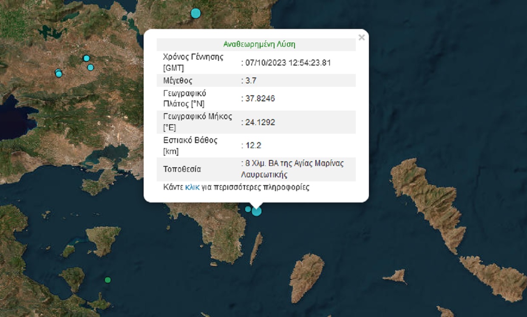The width and height of the screenshot is (527, 317).
Task: Click the 'Αγίας Μαρίνας Λαυρεωτικής' location text
Action: (x=292, y=169)
